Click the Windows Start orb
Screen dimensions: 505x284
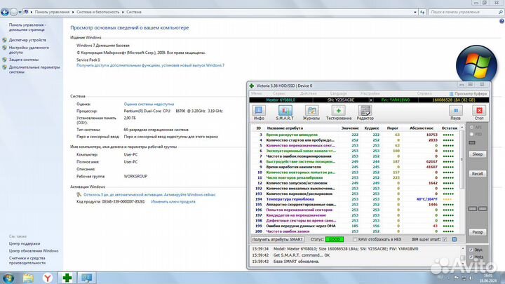(8, 278)
